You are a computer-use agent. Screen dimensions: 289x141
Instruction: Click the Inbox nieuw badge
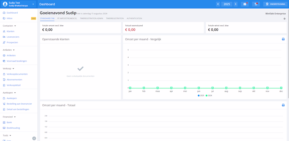click(x=34, y=18)
